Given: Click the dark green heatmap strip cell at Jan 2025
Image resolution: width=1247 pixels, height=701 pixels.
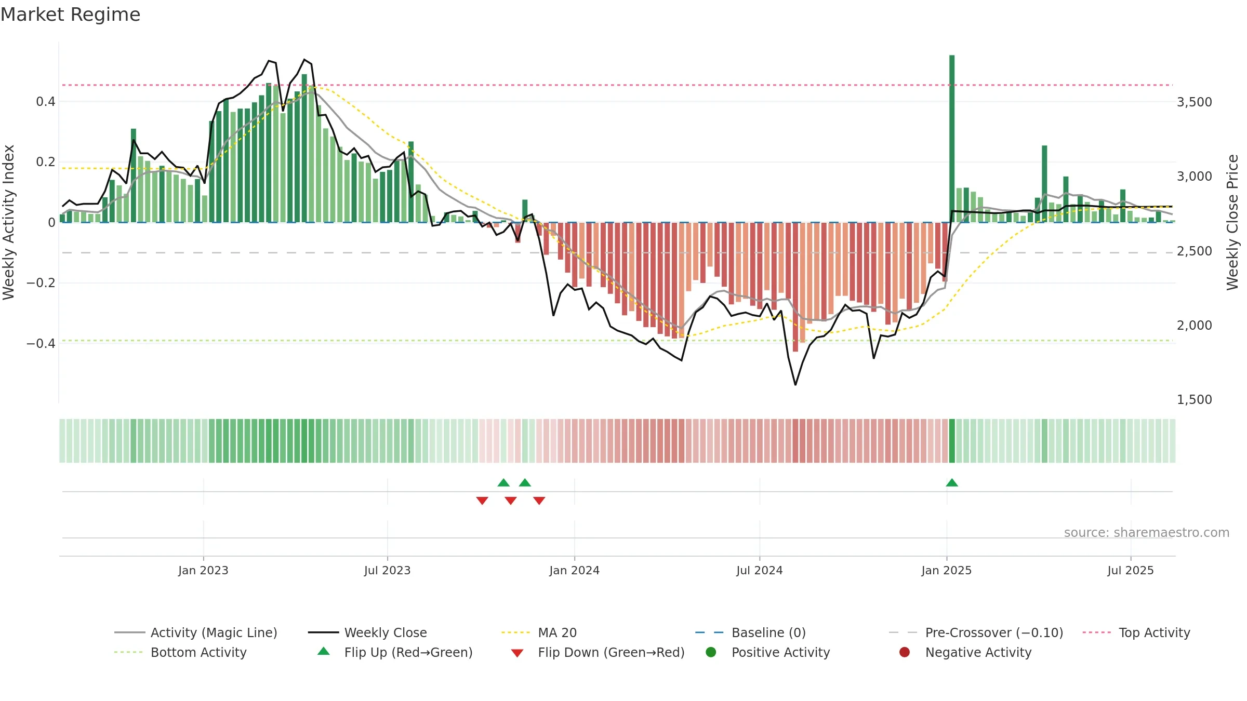Looking at the screenshot, I should (x=952, y=441).
